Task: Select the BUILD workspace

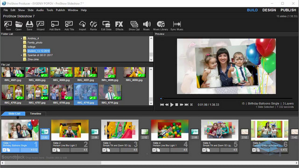Action: [x=252, y=10]
